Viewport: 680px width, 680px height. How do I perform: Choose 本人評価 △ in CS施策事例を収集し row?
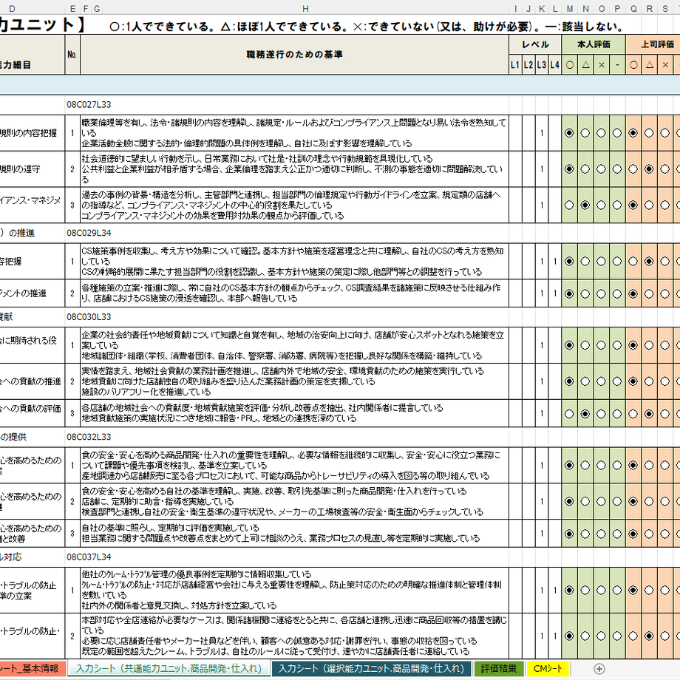(x=585, y=262)
